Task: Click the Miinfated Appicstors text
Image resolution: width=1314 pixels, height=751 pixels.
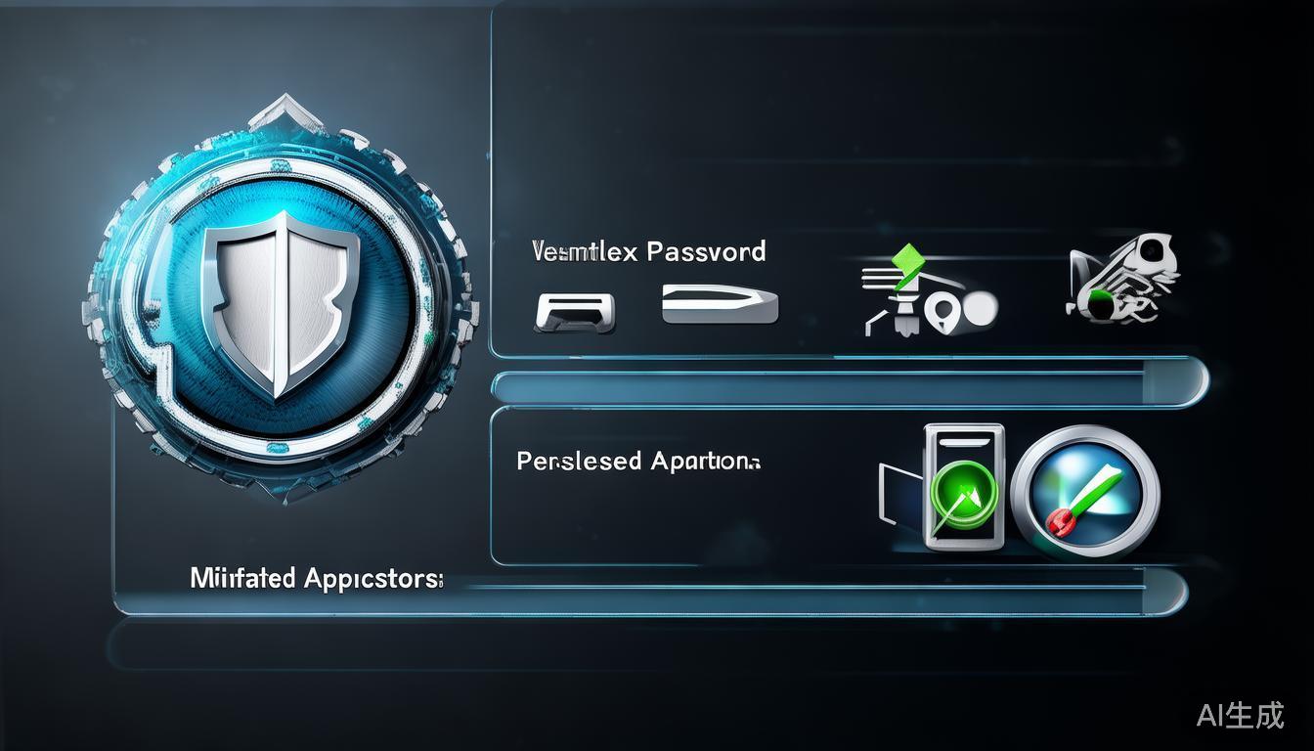Action: point(316,579)
